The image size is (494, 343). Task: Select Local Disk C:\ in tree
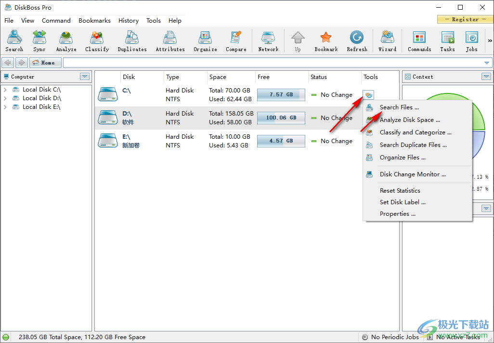pos(41,90)
